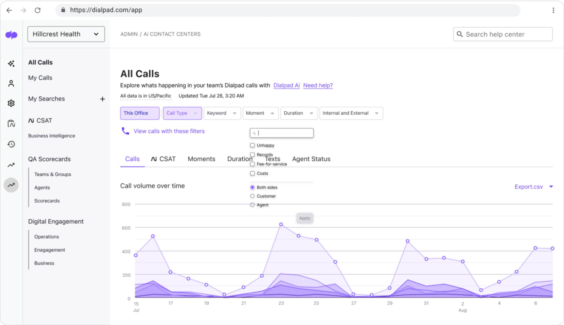
Task: Click the Apply button in dropdown
Action: click(x=304, y=218)
